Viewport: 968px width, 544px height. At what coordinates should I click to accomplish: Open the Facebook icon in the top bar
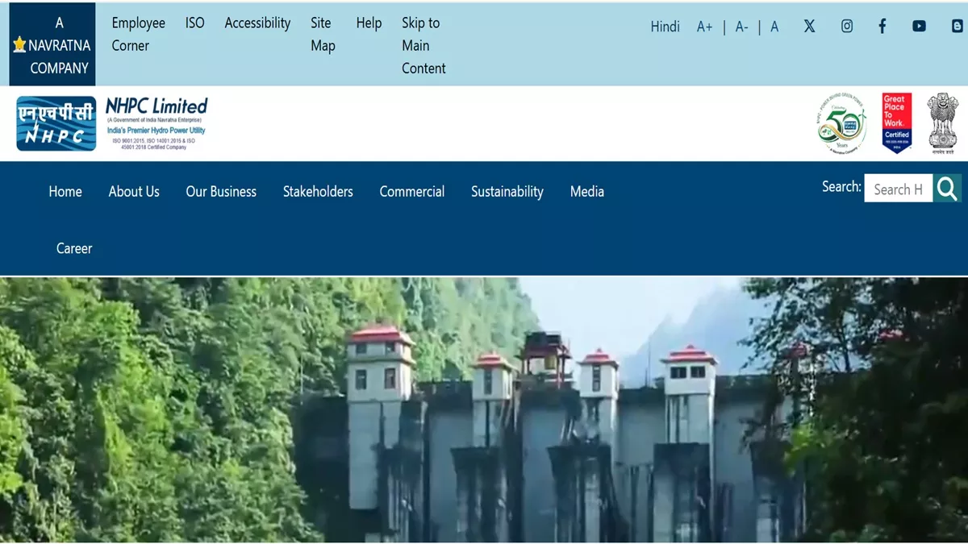pyautogui.click(x=882, y=26)
